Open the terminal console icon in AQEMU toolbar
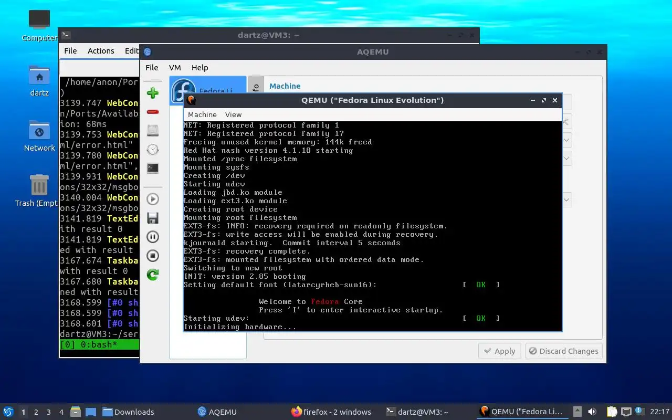This screenshot has height=420, width=672. coord(153,169)
